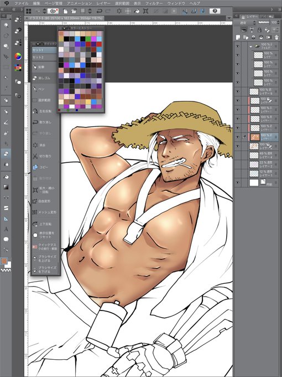The width and height of the screenshot is (282, 377).
Task: Create a new raster layer in Layer panel
Action: pyautogui.click(x=238, y=37)
